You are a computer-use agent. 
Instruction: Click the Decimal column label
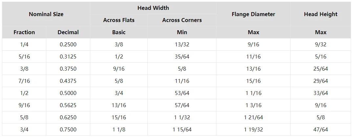tap(68, 32)
